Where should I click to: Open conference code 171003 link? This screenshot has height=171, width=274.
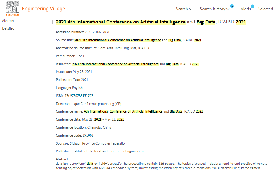click(88, 135)
